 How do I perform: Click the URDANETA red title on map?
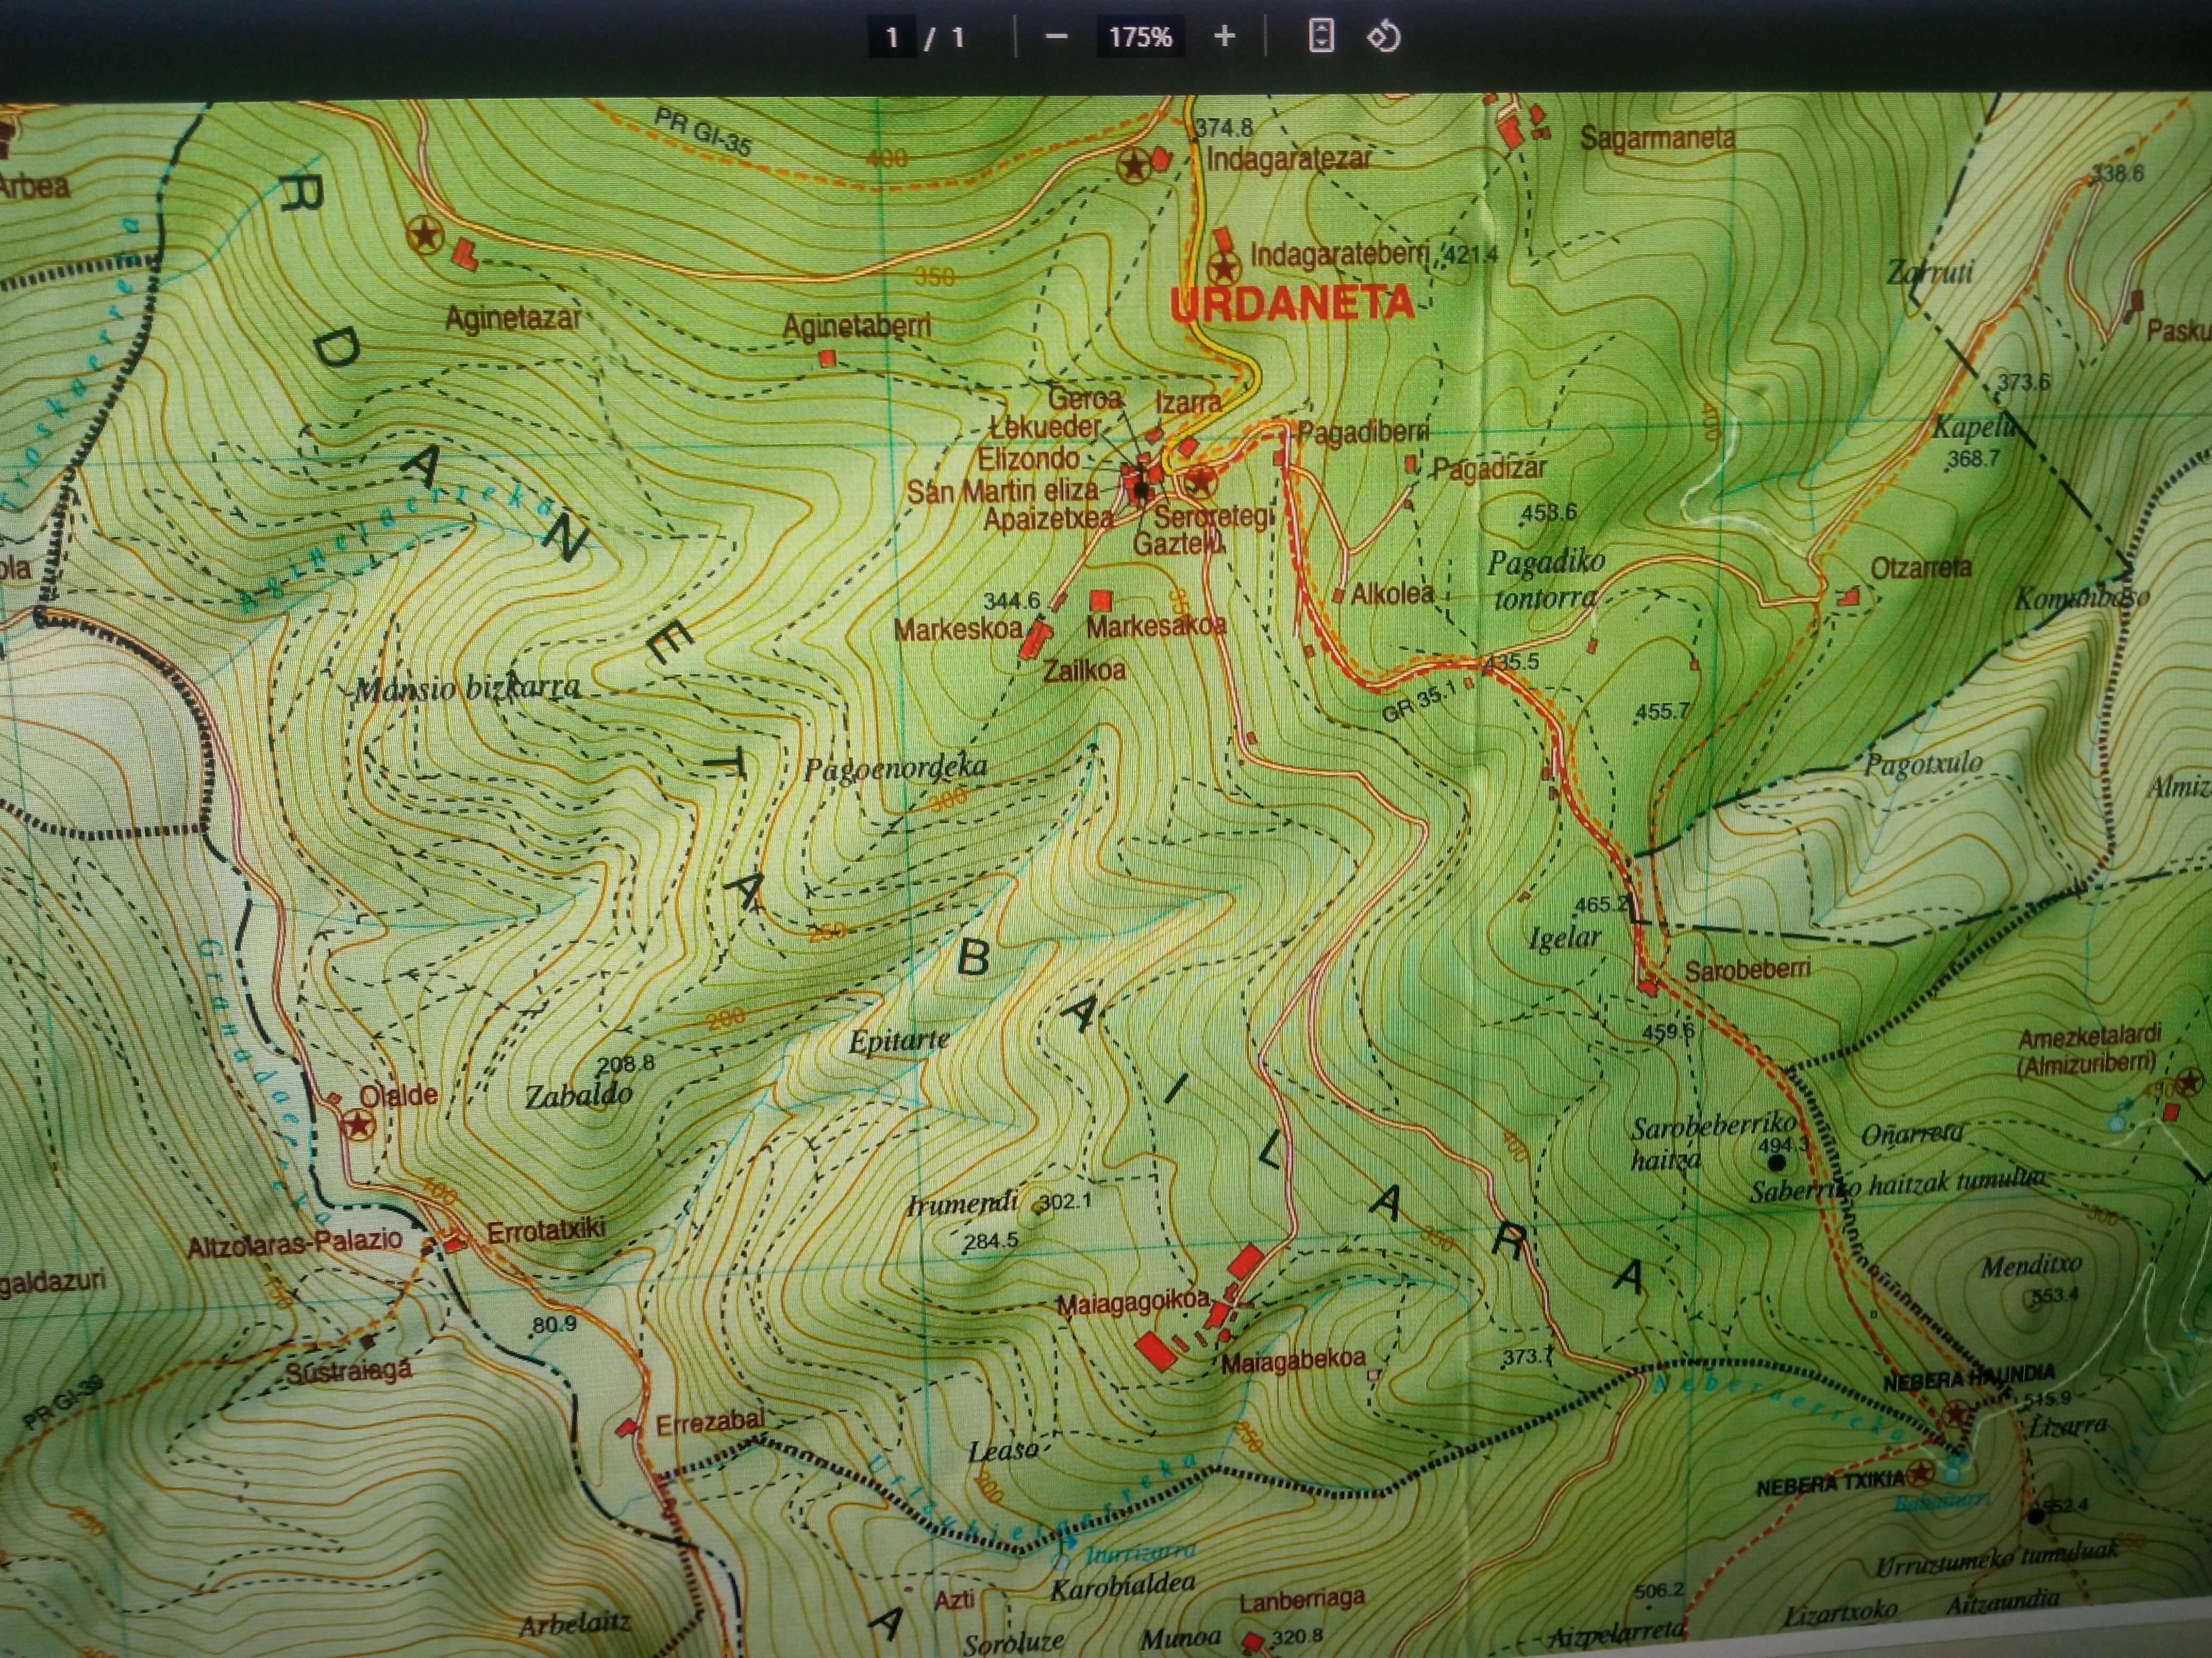[1292, 303]
